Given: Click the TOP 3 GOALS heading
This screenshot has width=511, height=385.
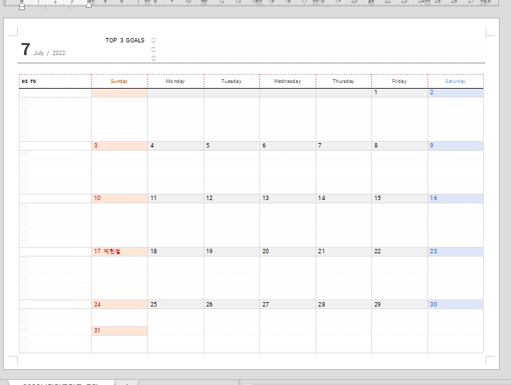Looking at the screenshot, I should 125,40.
